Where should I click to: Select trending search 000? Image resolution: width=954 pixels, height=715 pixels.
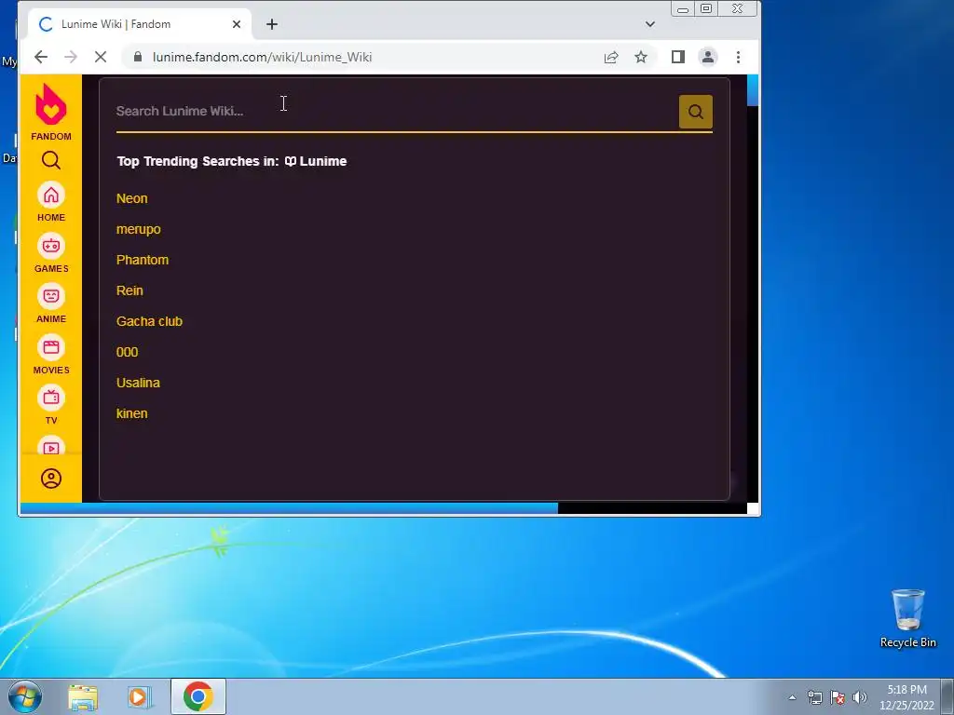click(x=127, y=352)
